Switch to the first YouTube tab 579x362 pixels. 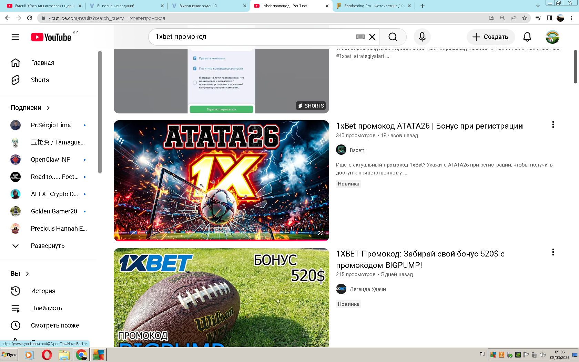[44, 6]
